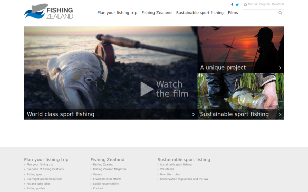Play the film triangle icon

tap(147, 89)
